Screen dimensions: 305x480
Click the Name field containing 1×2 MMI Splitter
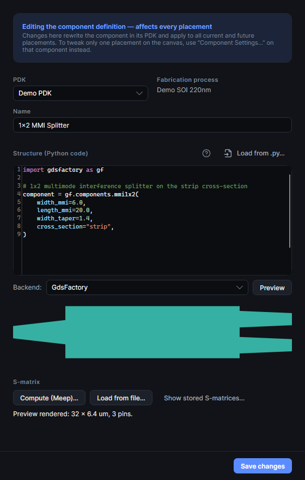[152, 125]
